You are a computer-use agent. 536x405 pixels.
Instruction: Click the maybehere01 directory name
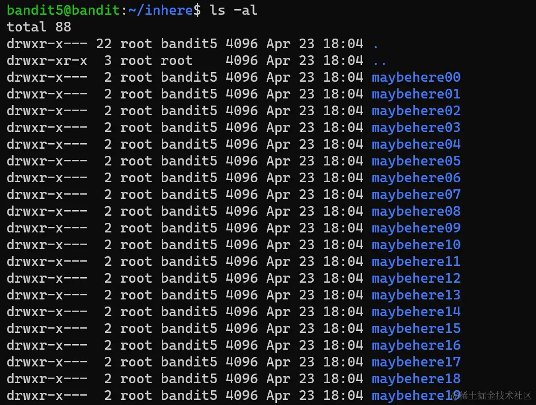[416, 94]
